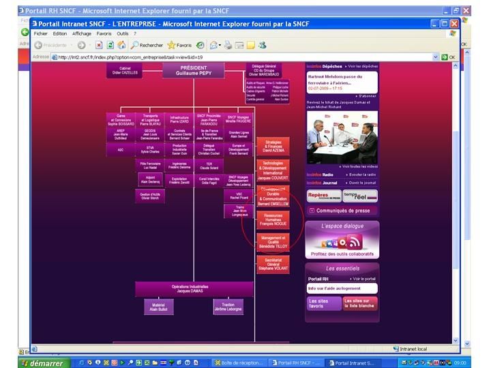This screenshot has width=491, height=368.
Task: Open Info sur l'aide au logement
Action: click(342, 288)
